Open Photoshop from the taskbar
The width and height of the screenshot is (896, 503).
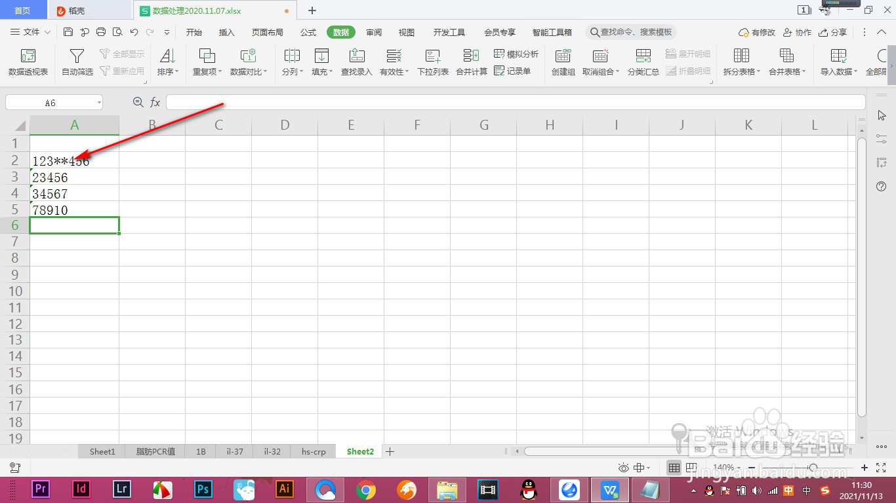(x=203, y=489)
